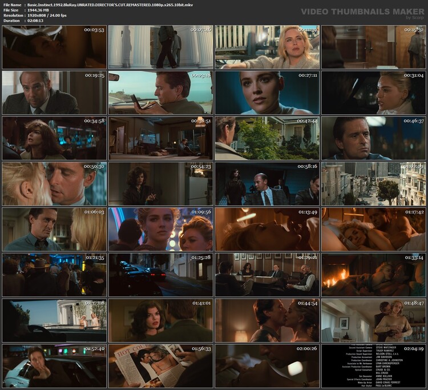The image size is (428, 390).
Task: Click the 00:58:16 thumbnail with bald man
Action: click(x=267, y=183)
